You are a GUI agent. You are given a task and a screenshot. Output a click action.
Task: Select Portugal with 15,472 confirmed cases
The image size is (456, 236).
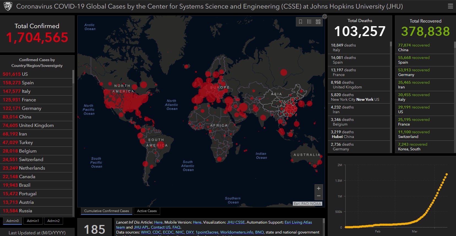click(36, 194)
